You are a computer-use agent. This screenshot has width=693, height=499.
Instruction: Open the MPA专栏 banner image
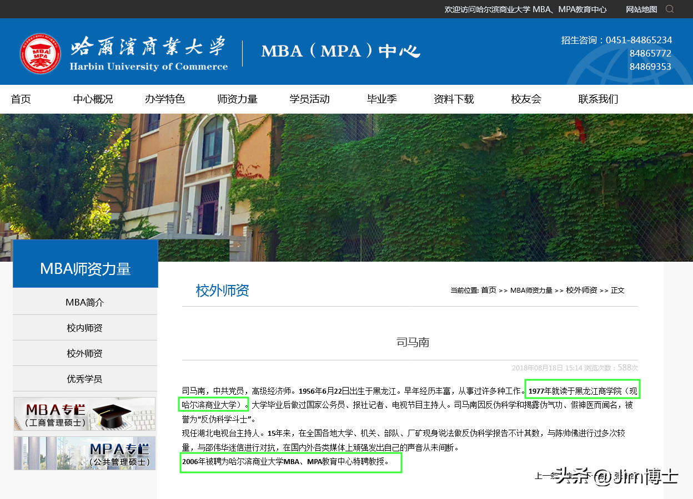(x=84, y=453)
